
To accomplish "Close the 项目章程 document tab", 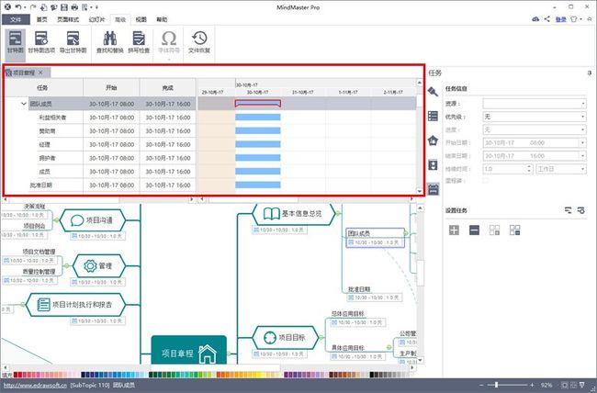I will 40,73.
